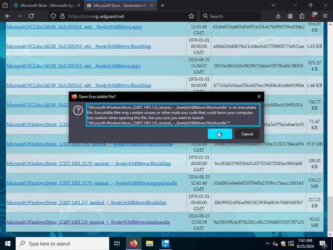Open the tracking protection shield icon
Viewport: 333px width, 250px height.
[x=53, y=16]
